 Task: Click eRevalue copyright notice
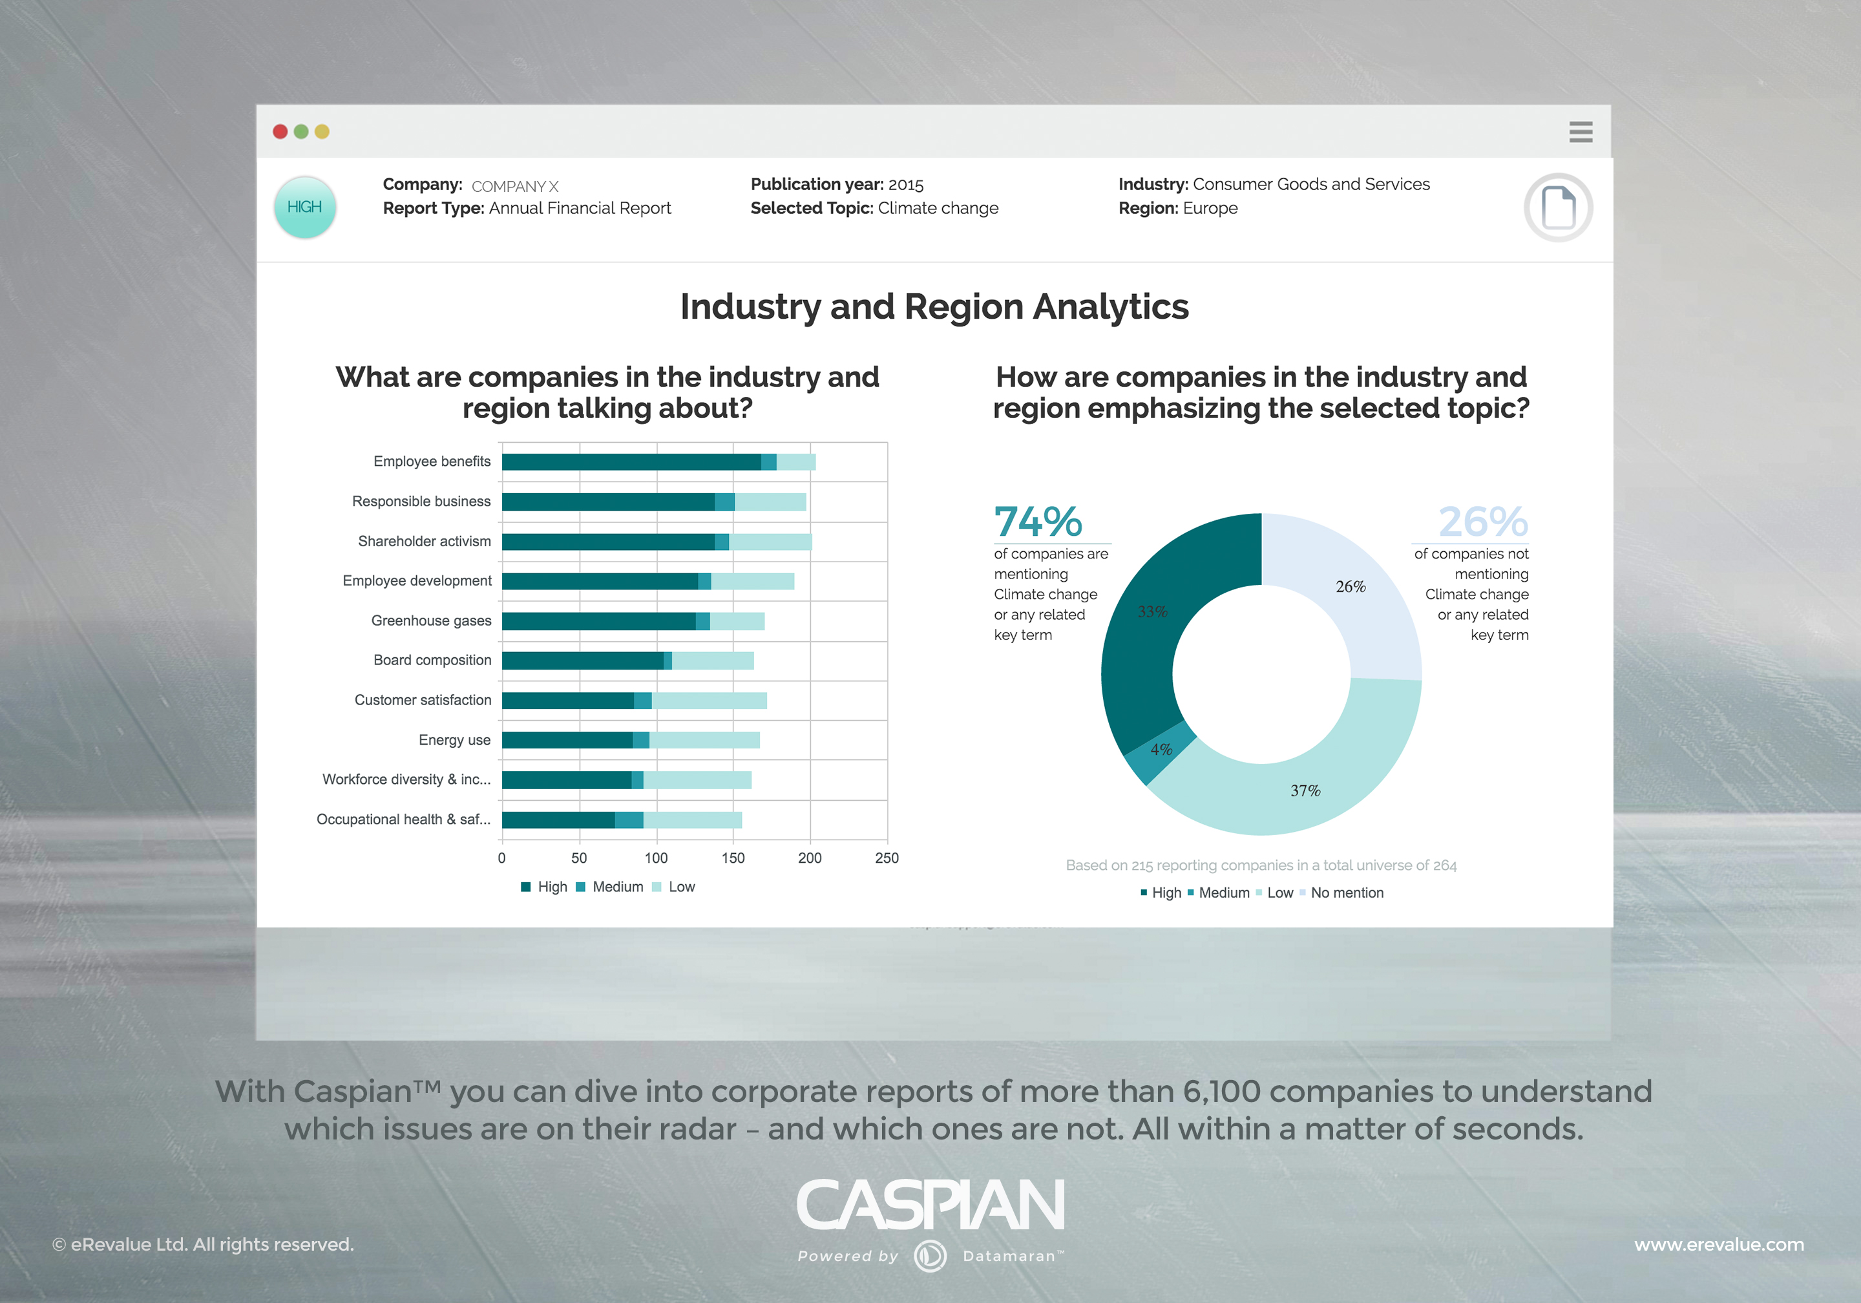click(204, 1244)
